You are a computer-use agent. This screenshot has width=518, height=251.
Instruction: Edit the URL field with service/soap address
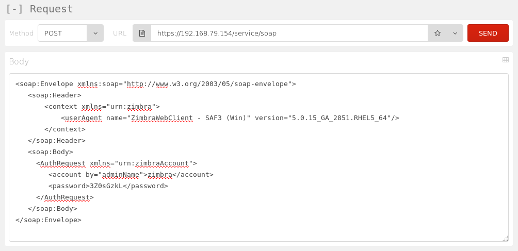289,33
